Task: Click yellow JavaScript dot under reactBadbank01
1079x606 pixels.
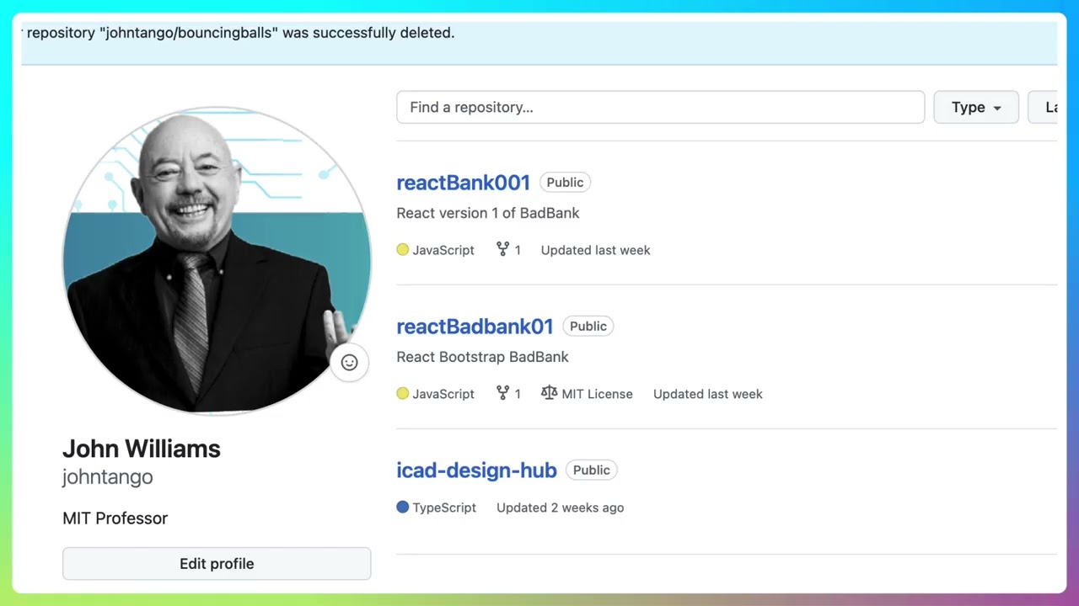Action: click(402, 394)
